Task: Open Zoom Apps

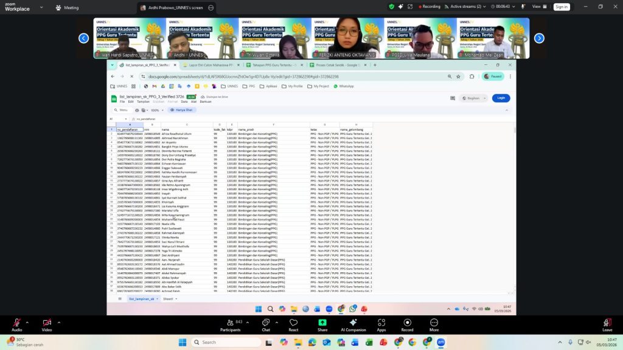Action: (x=381, y=323)
